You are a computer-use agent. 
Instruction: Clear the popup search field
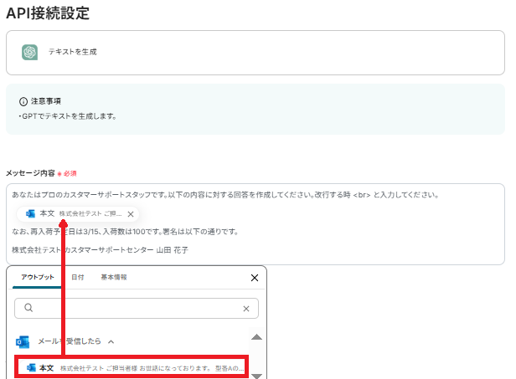(246, 309)
